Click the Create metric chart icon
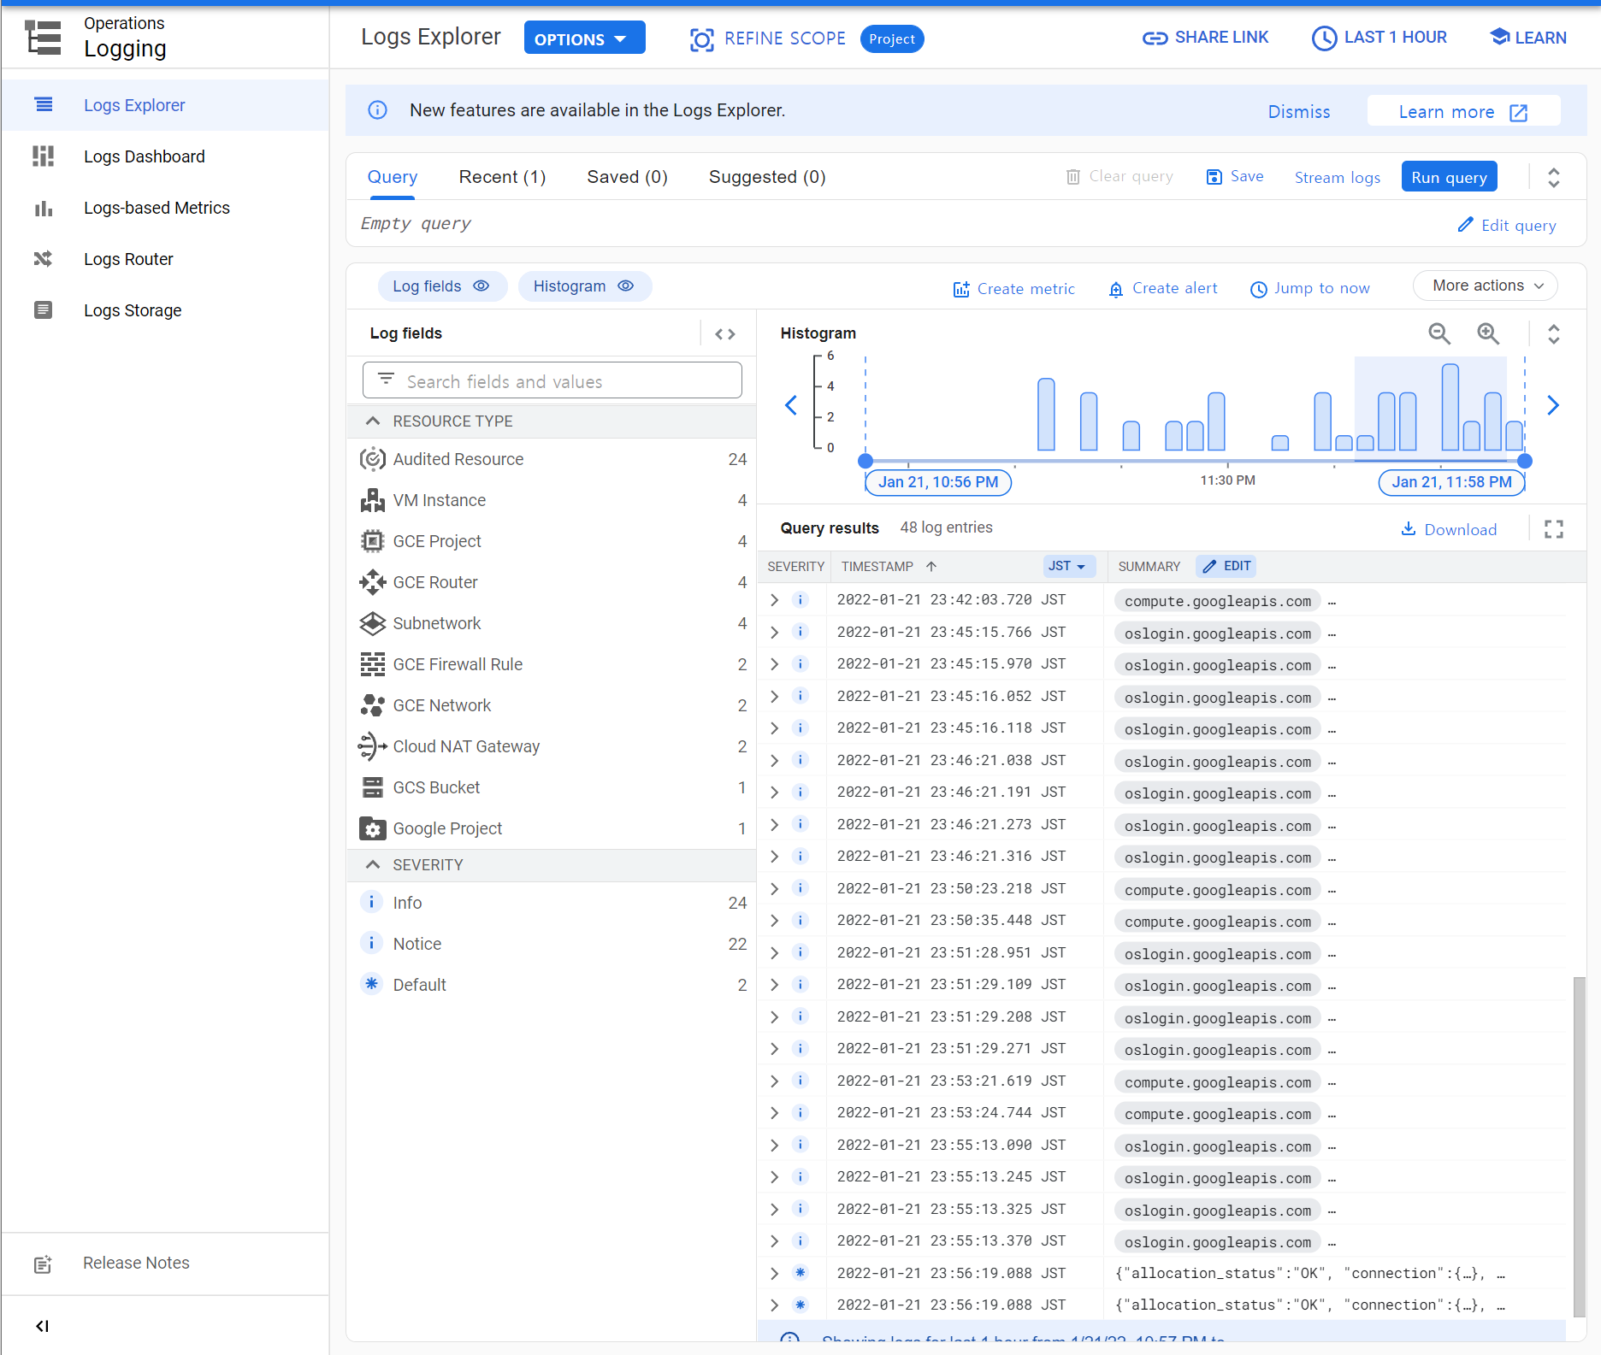The height and width of the screenshot is (1355, 1601). (961, 289)
